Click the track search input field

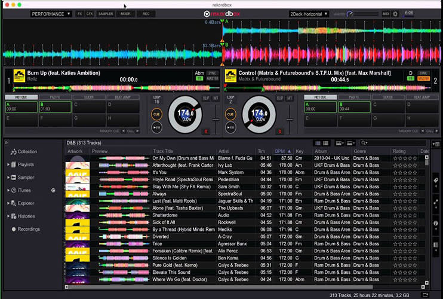click(x=397, y=143)
